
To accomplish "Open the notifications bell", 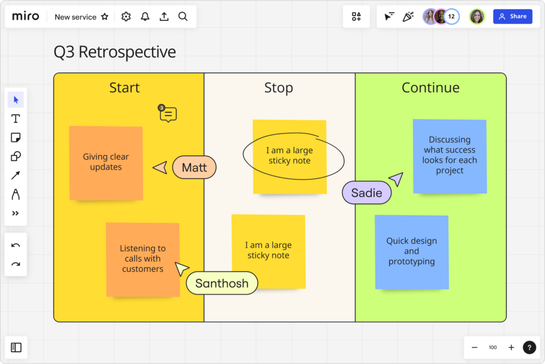I will (145, 17).
